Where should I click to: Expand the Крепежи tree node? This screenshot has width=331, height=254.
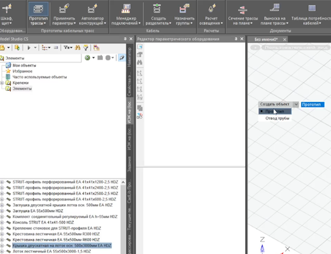point(2,83)
